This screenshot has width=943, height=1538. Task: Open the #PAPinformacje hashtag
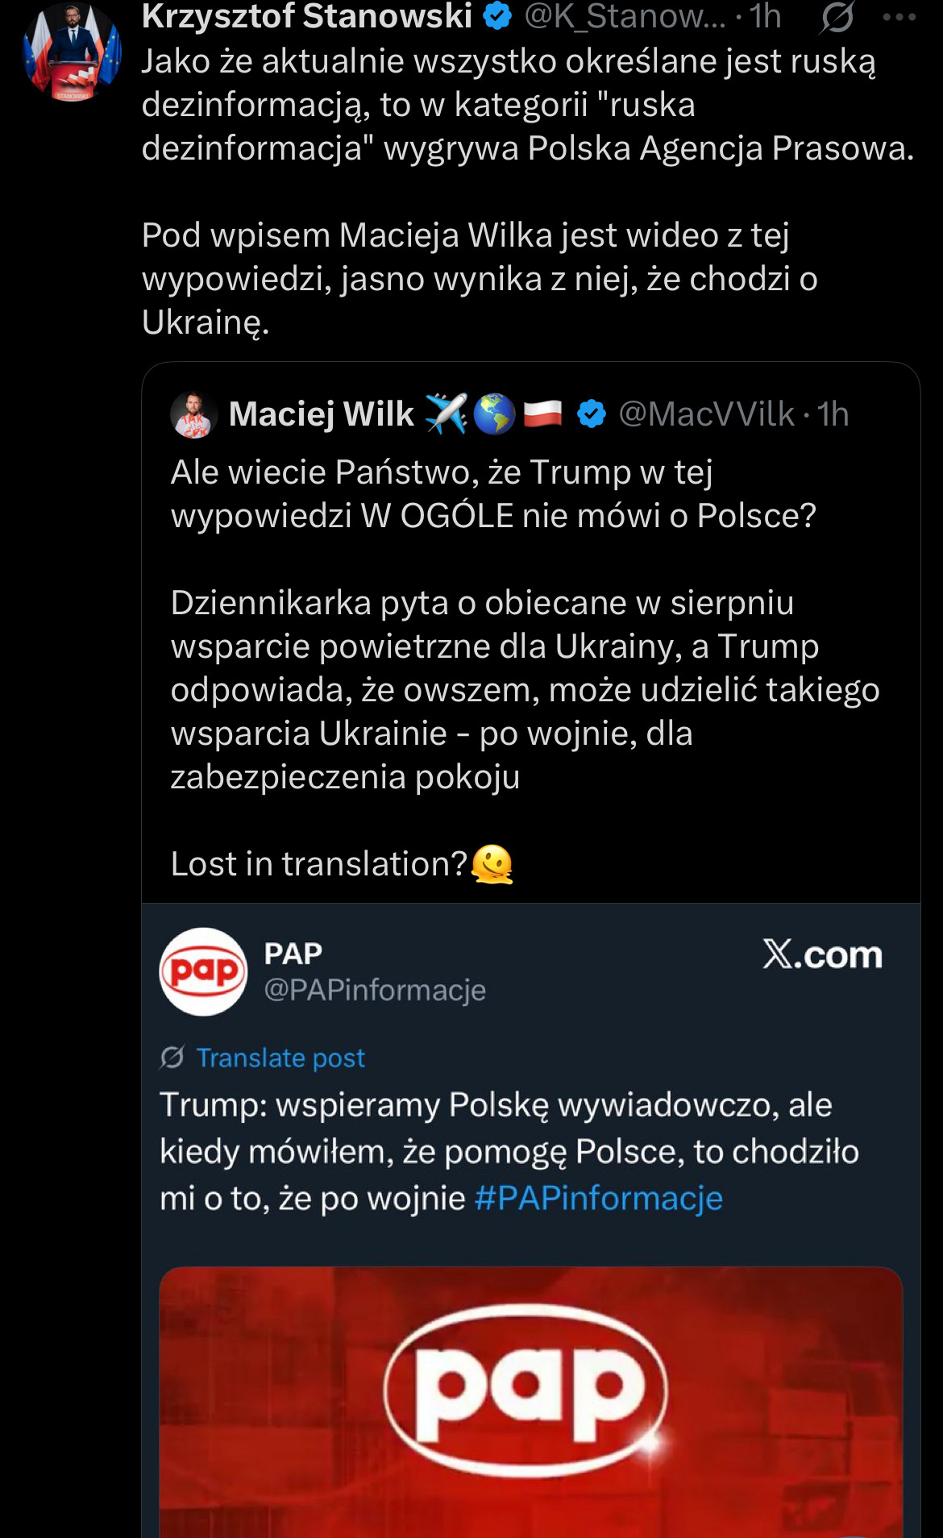(x=598, y=1198)
